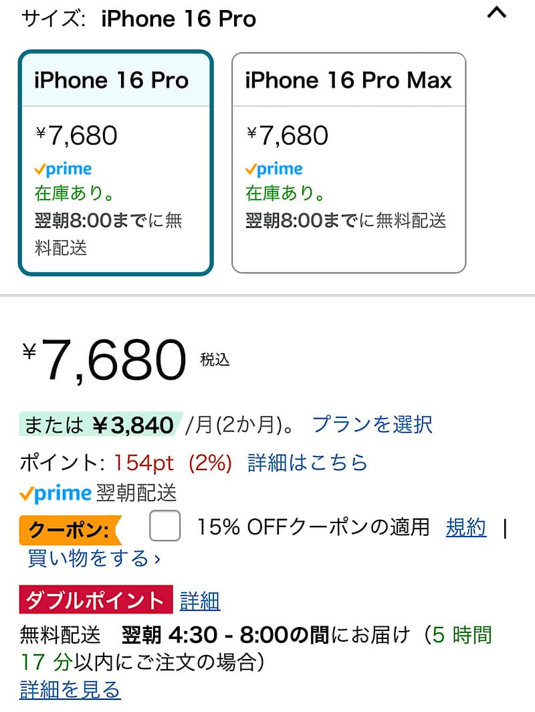Click the red ダブルポイント badge
Viewport: 535px width, 712px height.
[x=96, y=599]
